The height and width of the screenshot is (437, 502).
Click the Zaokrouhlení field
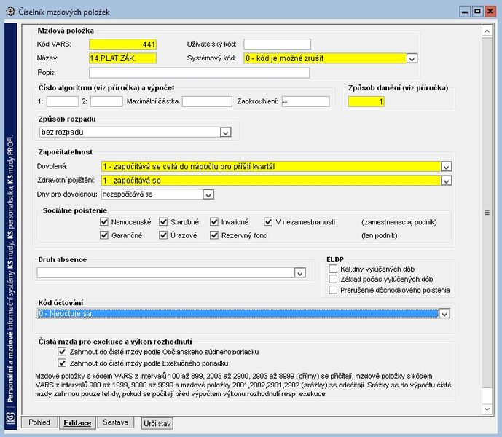[x=305, y=101]
